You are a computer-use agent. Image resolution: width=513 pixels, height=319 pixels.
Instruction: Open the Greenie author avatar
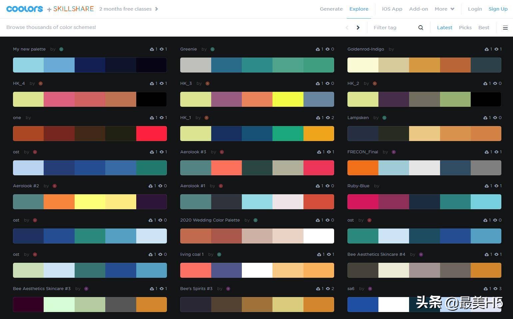coord(213,49)
